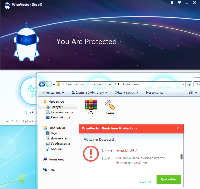Click the folder icon in address bar
The image size is (200, 189).
coord(59,84)
